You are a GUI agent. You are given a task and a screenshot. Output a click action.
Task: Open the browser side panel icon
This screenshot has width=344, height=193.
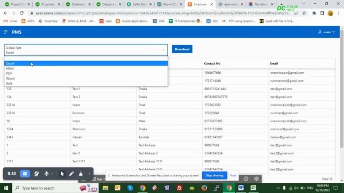pyautogui.click(x=322, y=13)
